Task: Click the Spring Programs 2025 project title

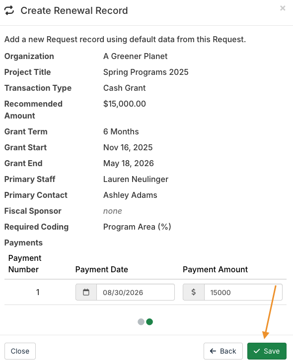Action: pyautogui.click(x=146, y=72)
